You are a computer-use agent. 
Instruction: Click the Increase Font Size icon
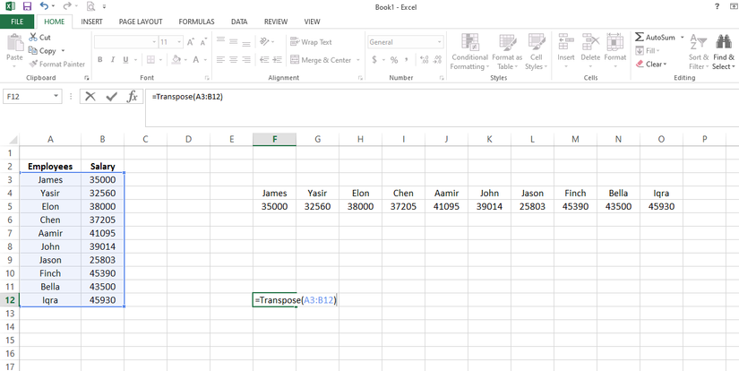[191, 42]
